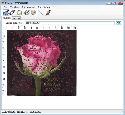Maximize the MiMago window
The height and width of the screenshot is (115, 125).
pyautogui.click(x=115, y=3)
